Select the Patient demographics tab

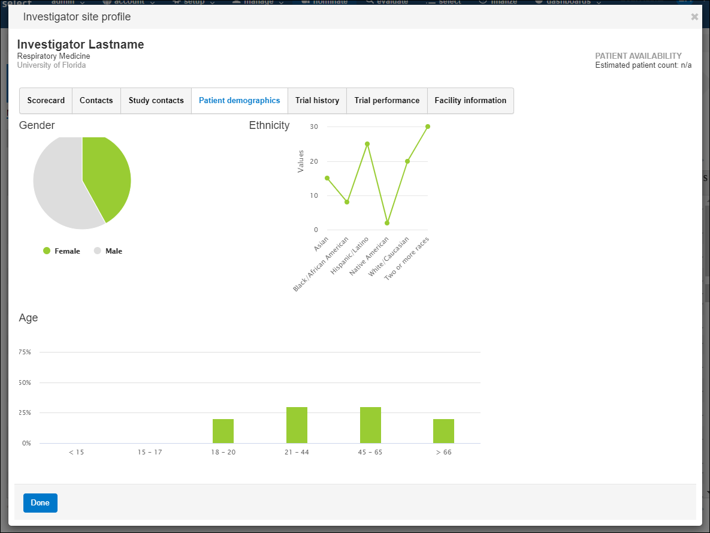coord(240,101)
